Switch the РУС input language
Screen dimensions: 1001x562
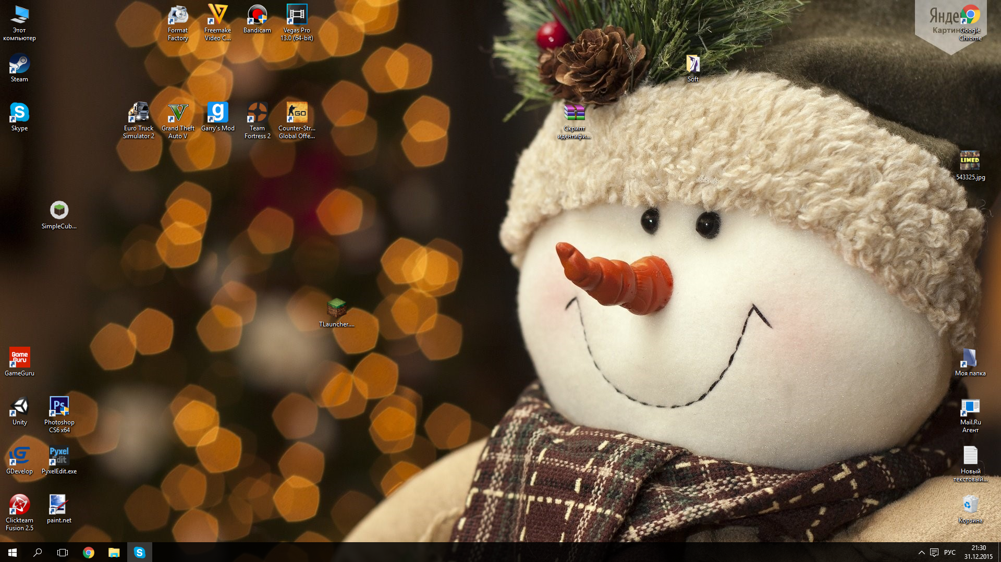[x=950, y=552]
